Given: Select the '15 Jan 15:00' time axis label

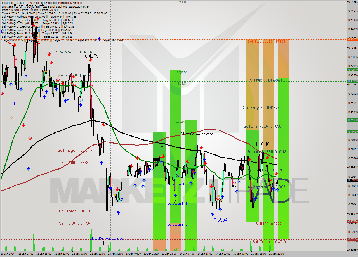Looking at the screenshot, I should [x=258, y=254].
